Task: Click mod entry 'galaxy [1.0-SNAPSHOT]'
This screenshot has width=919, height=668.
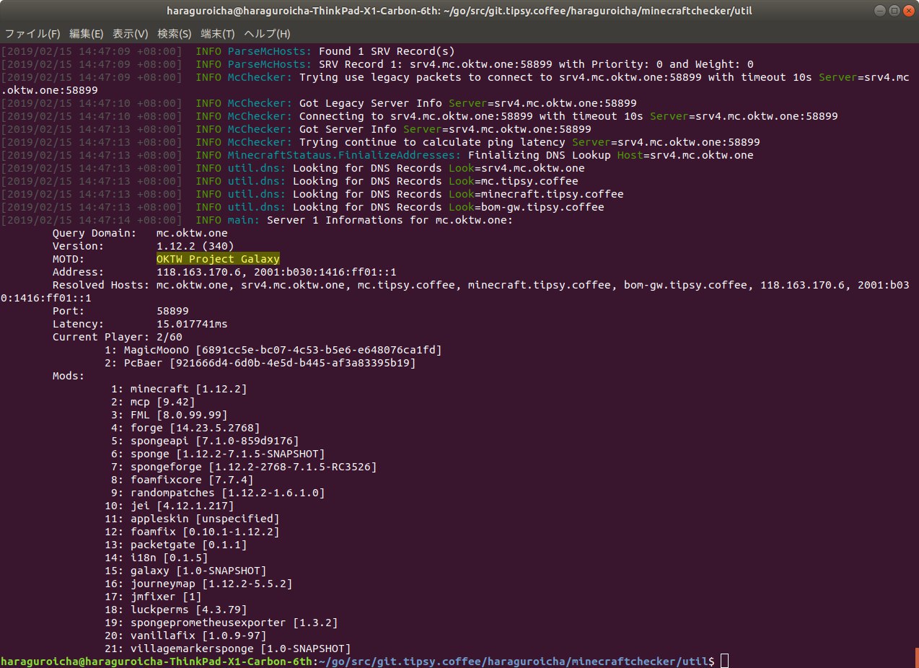Action: click(185, 571)
